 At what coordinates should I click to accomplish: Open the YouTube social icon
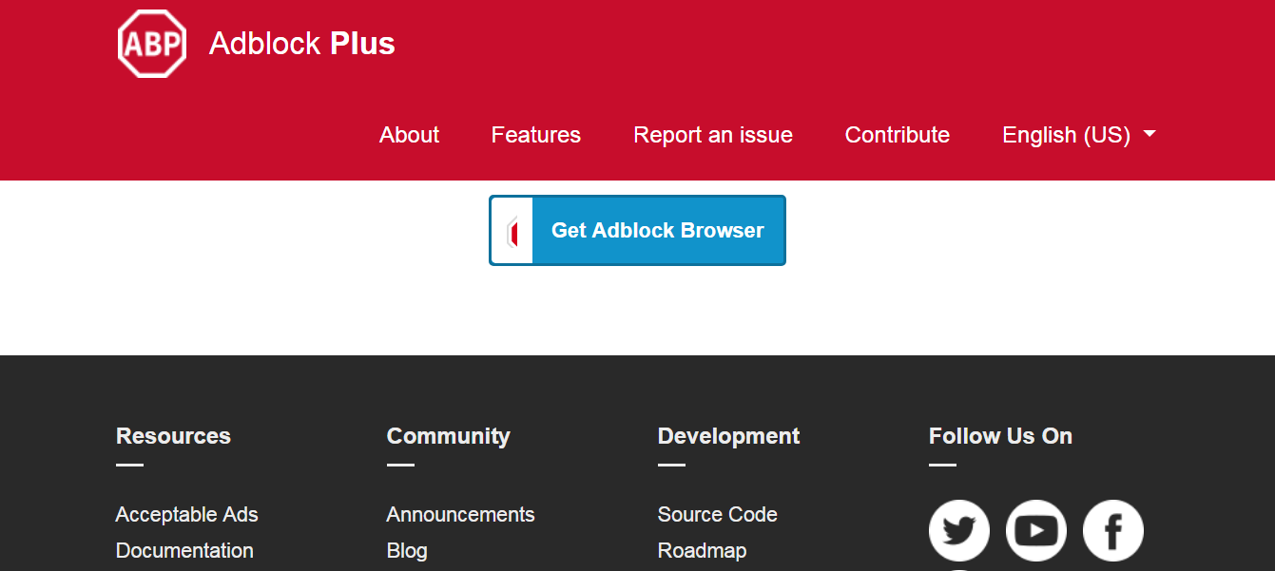(1036, 530)
